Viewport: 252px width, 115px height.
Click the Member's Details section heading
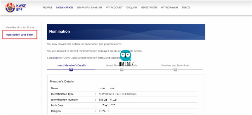click(62, 81)
